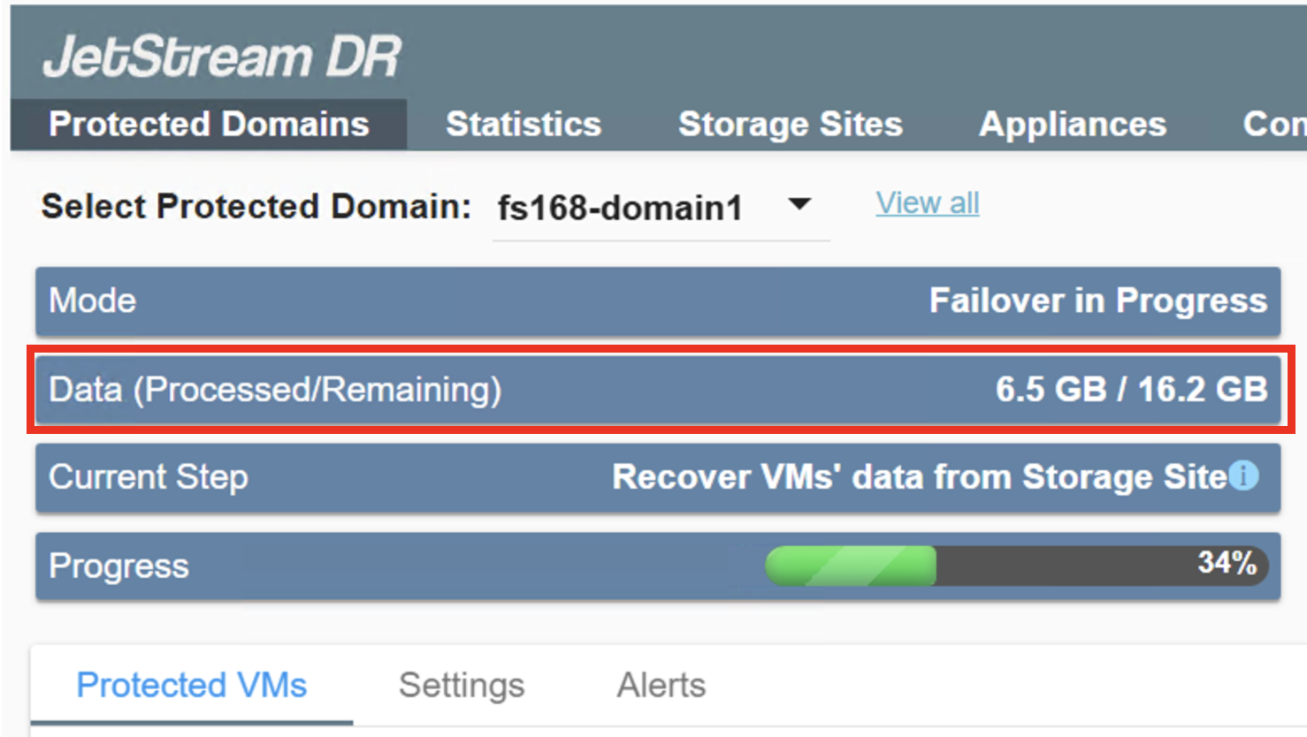Switch to the Statistics tab

(x=524, y=125)
